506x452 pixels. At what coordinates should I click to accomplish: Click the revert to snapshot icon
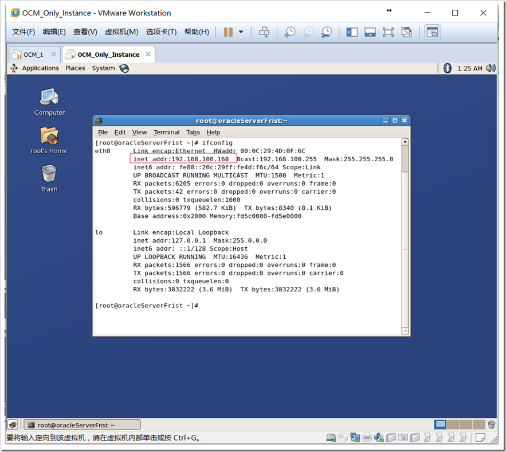(308, 32)
